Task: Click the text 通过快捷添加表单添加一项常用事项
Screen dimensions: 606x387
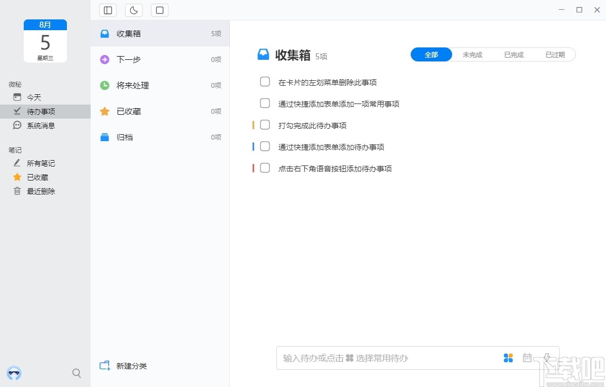Action: 338,104
